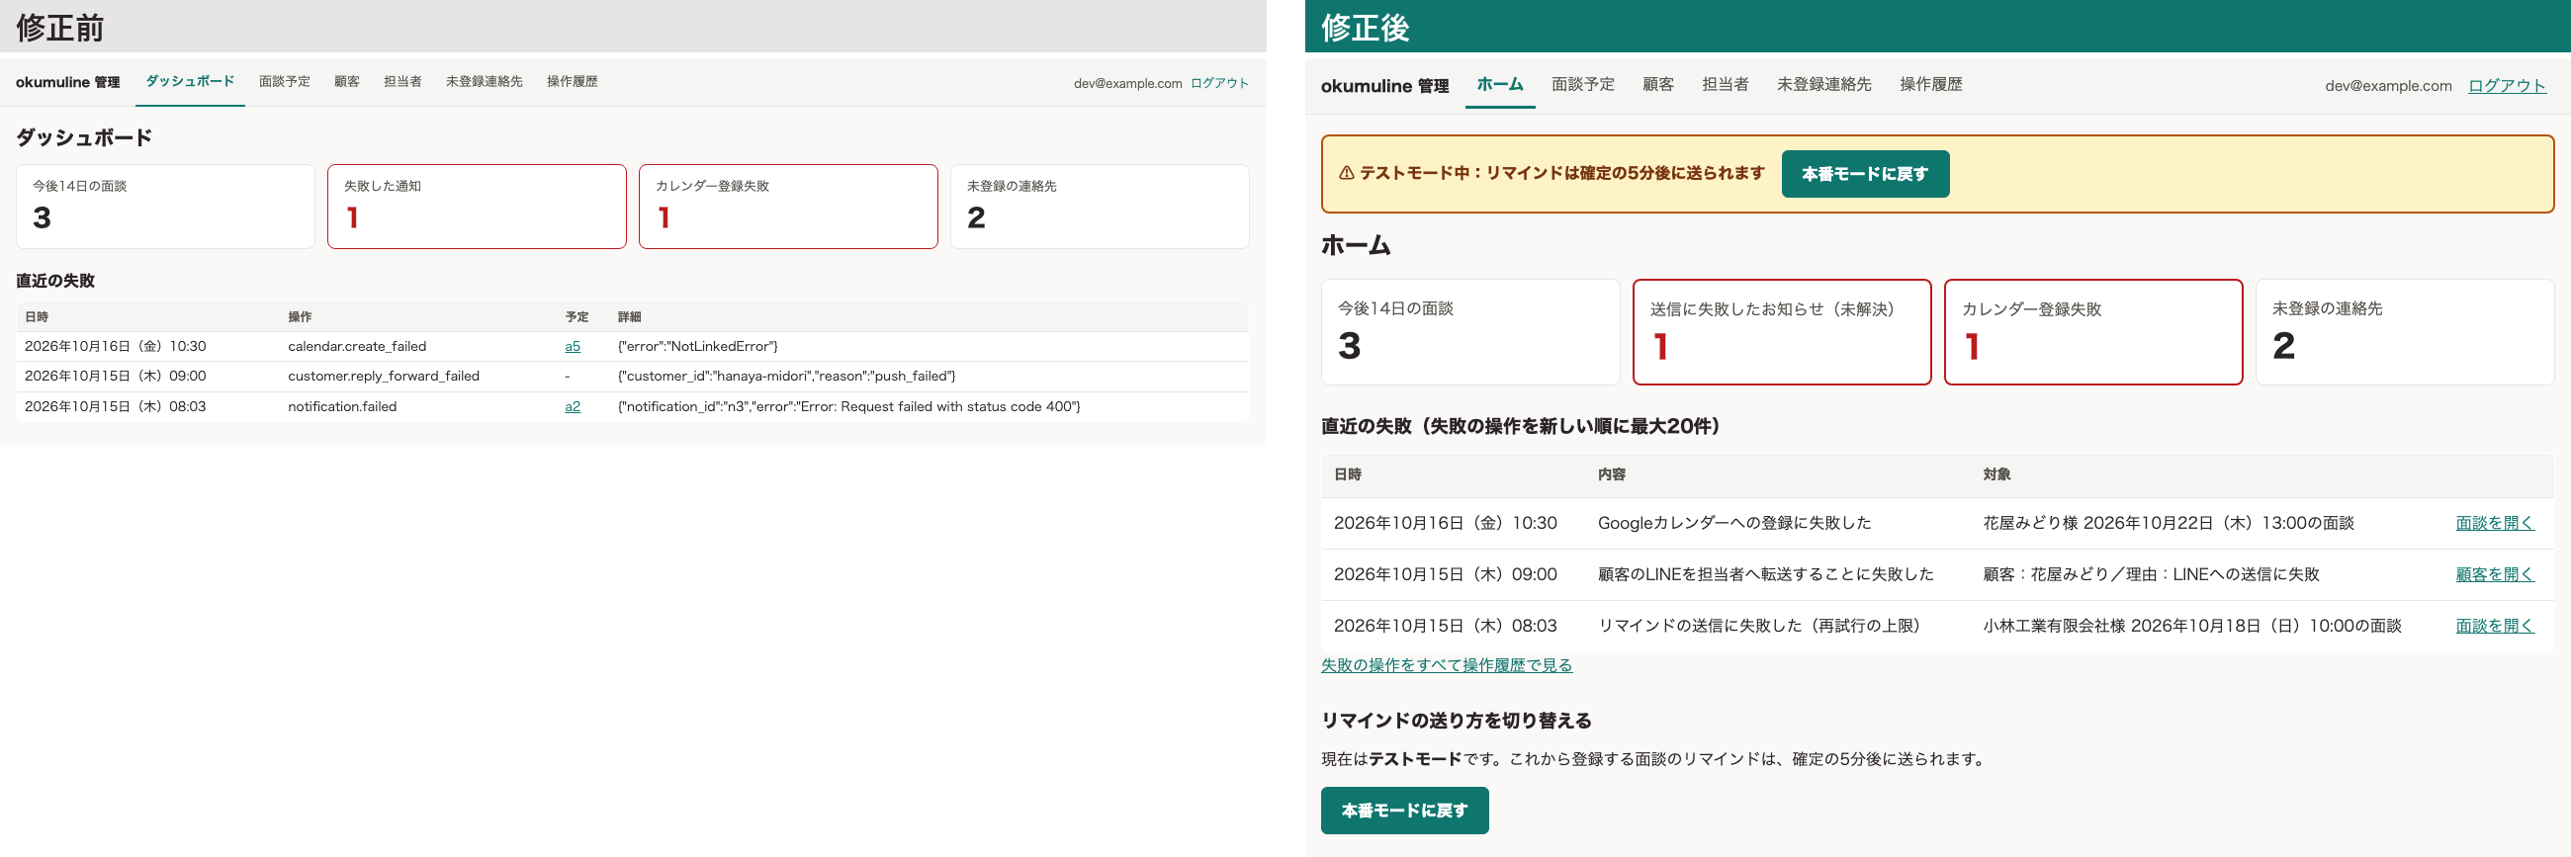Click 面談を開く in the 2026年10月16日 10:30 row
The height and width of the screenshot is (857, 2571).
tap(2494, 523)
